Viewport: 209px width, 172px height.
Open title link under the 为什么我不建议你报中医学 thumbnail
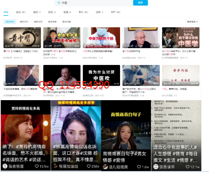pos(179,52)
